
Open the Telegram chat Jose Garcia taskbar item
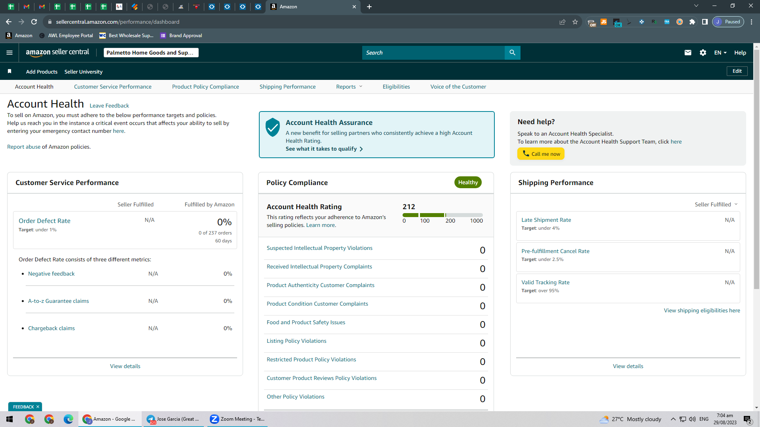pos(173,419)
